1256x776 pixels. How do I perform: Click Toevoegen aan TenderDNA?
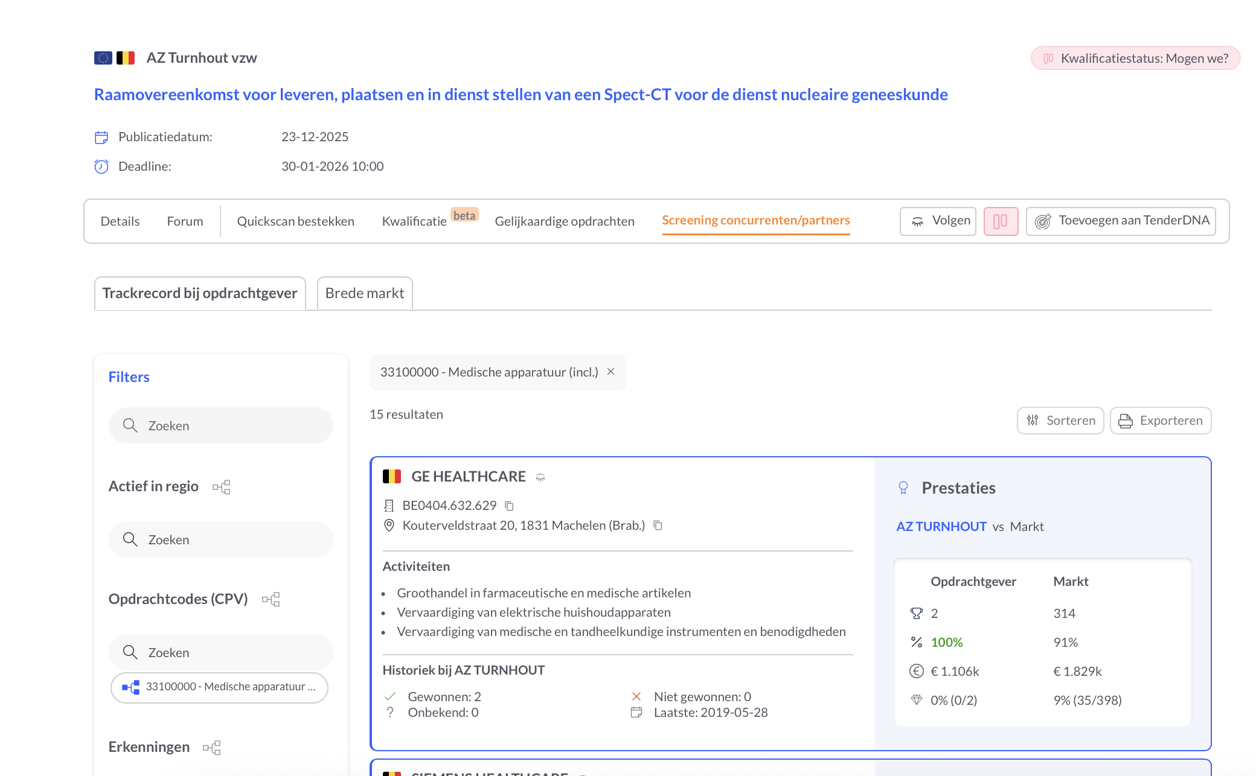1133,221
